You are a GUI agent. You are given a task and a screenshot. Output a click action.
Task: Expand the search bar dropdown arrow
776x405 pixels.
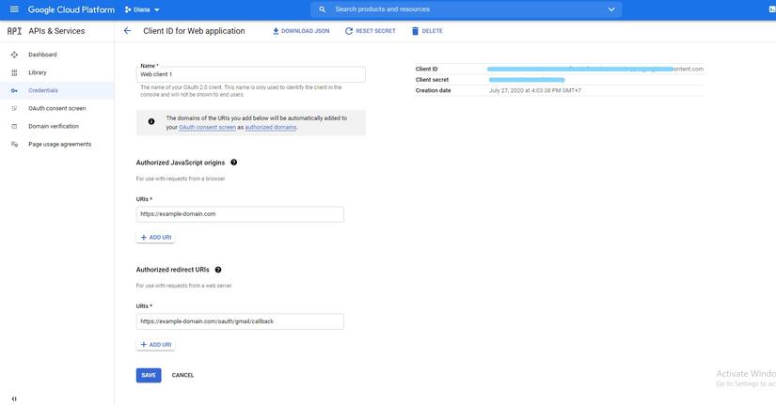pyautogui.click(x=611, y=9)
